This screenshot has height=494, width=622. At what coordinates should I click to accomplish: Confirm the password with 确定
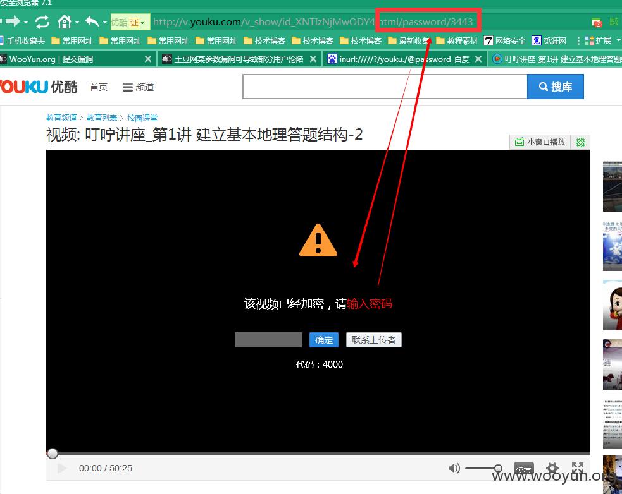324,340
